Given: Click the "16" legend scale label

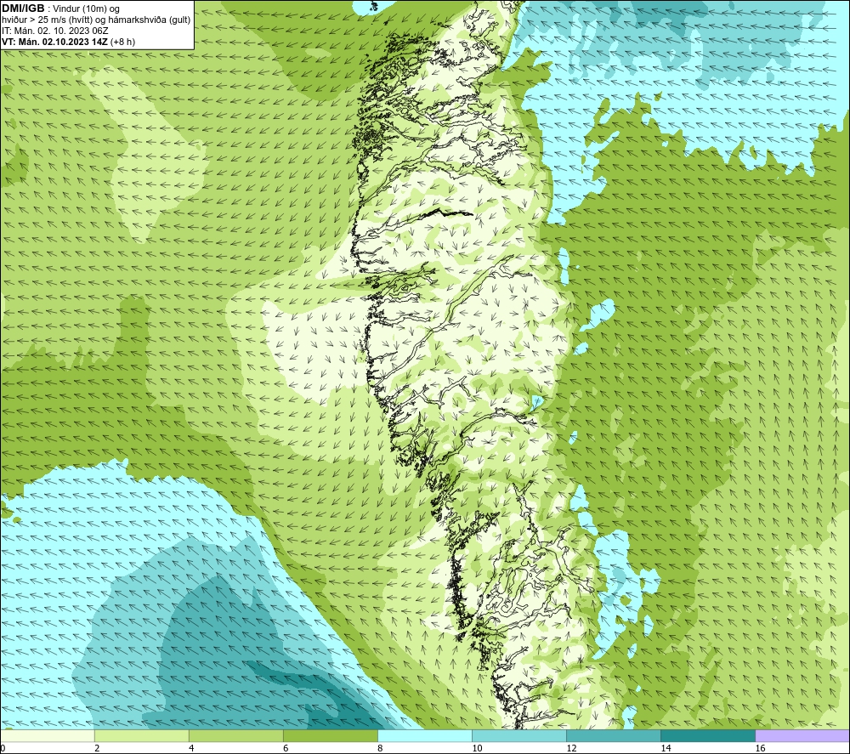Looking at the screenshot, I should pyautogui.click(x=760, y=748).
